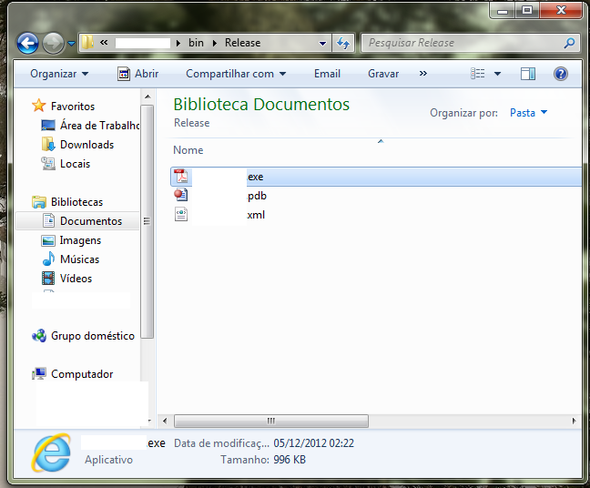
Task: Click the horizontal scrollbar right arrow
Action: coord(574,421)
